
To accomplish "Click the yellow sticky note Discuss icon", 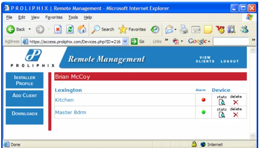I will click(x=208, y=30).
